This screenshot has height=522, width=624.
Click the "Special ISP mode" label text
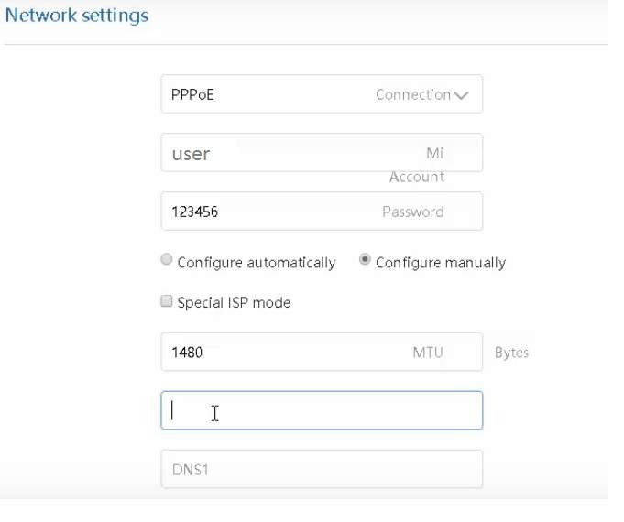pyautogui.click(x=234, y=302)
